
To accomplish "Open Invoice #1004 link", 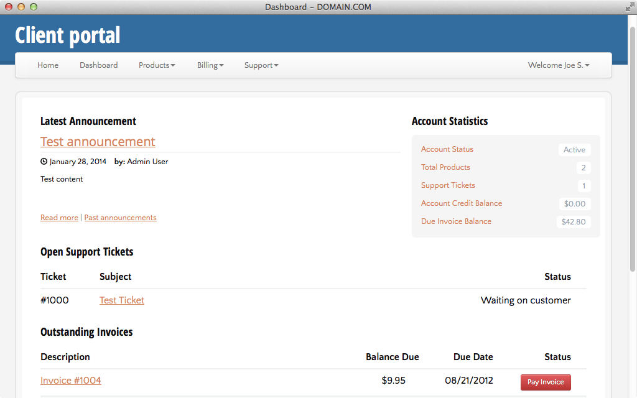I will click(71, 381).
